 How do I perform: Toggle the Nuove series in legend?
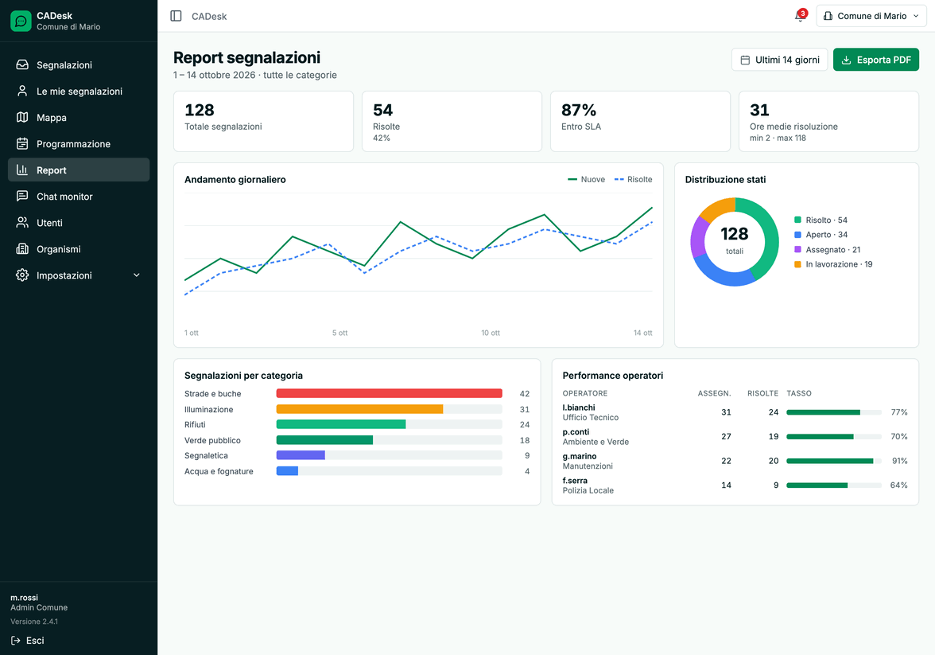point(586,179)
